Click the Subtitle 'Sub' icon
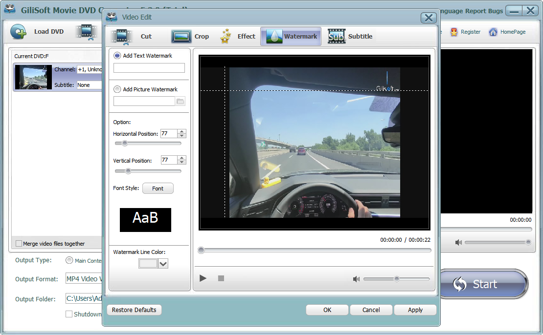543x335 pixels. coord(336,36)
